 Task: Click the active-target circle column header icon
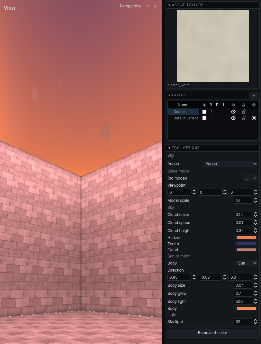[254, 105]
